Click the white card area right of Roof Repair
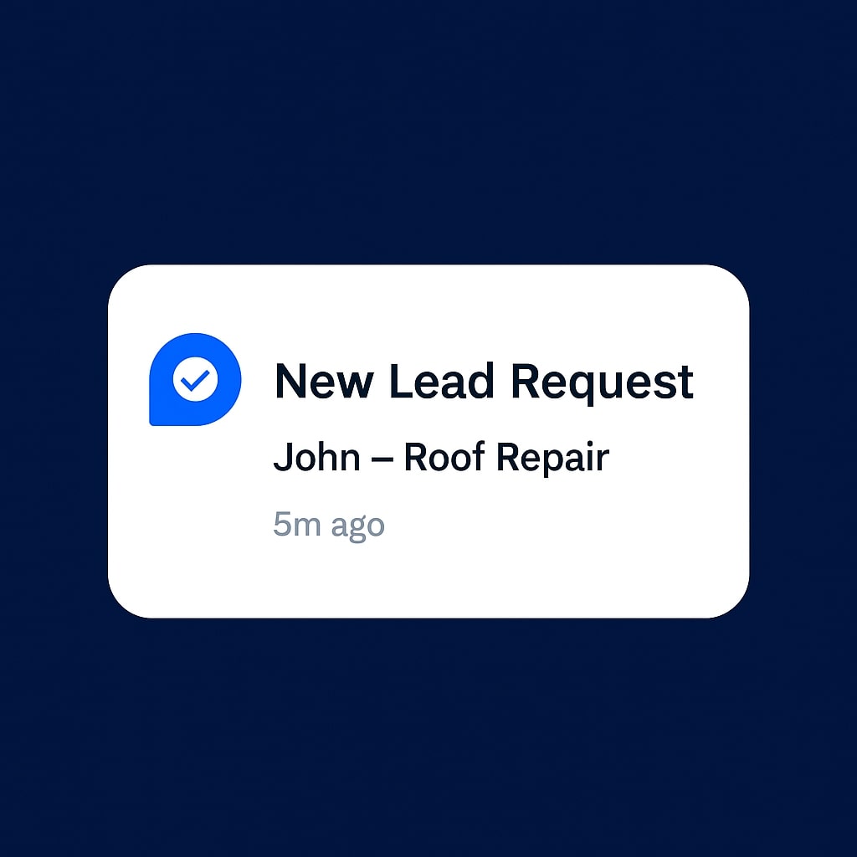 click(678, 459)
